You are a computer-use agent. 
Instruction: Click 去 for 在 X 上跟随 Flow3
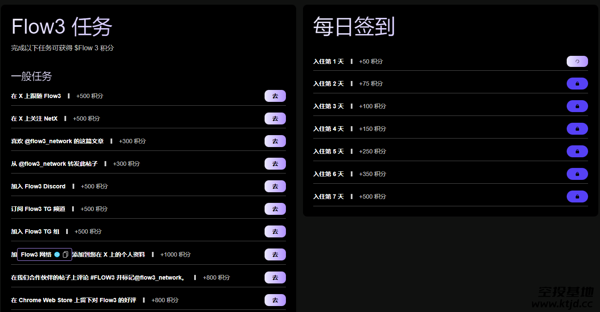pos(275,96)
